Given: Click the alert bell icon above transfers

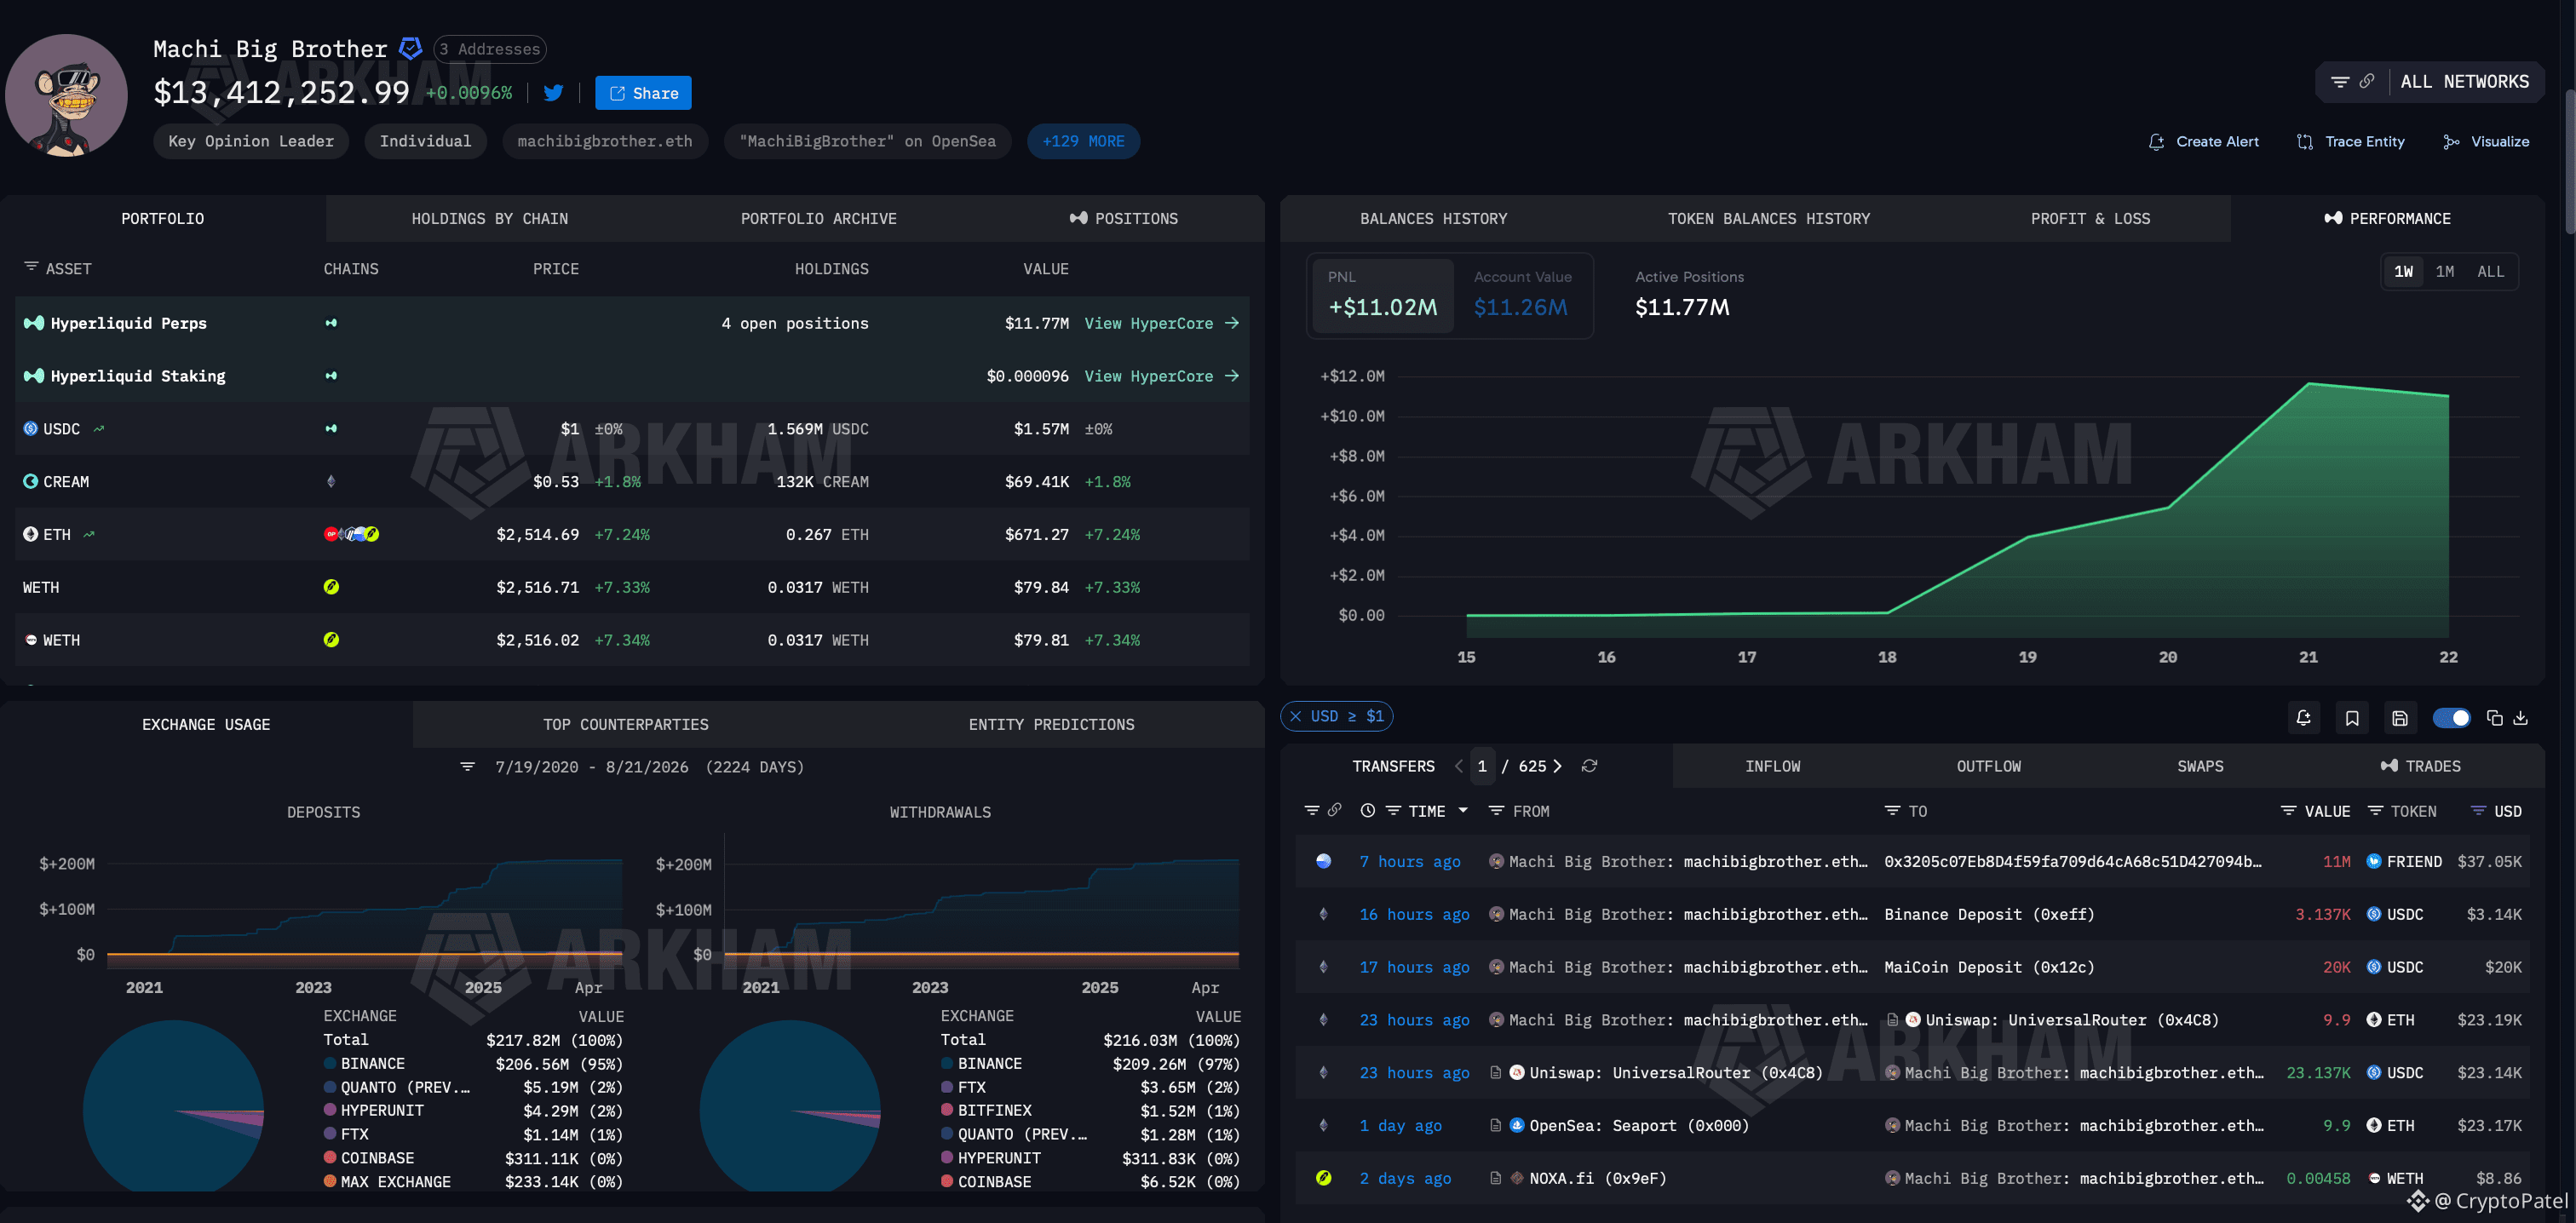Looking at the screenshot, I should pos(2303,717).
